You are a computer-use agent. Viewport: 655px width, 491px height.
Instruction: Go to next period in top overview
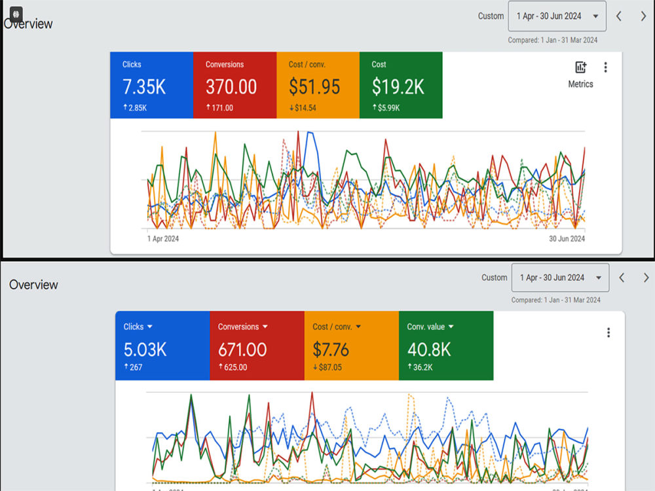point(643,16)
